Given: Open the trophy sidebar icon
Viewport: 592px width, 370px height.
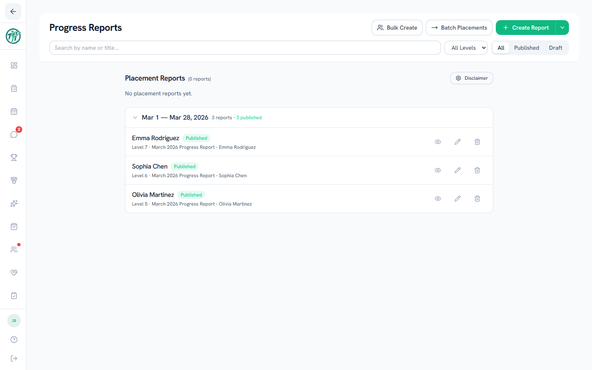Looking at the screenshot, I should (x=14, y=157).
